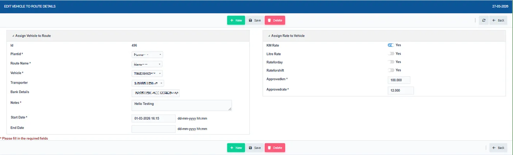Expand the Vehicle dropdown list

point(147,74)
